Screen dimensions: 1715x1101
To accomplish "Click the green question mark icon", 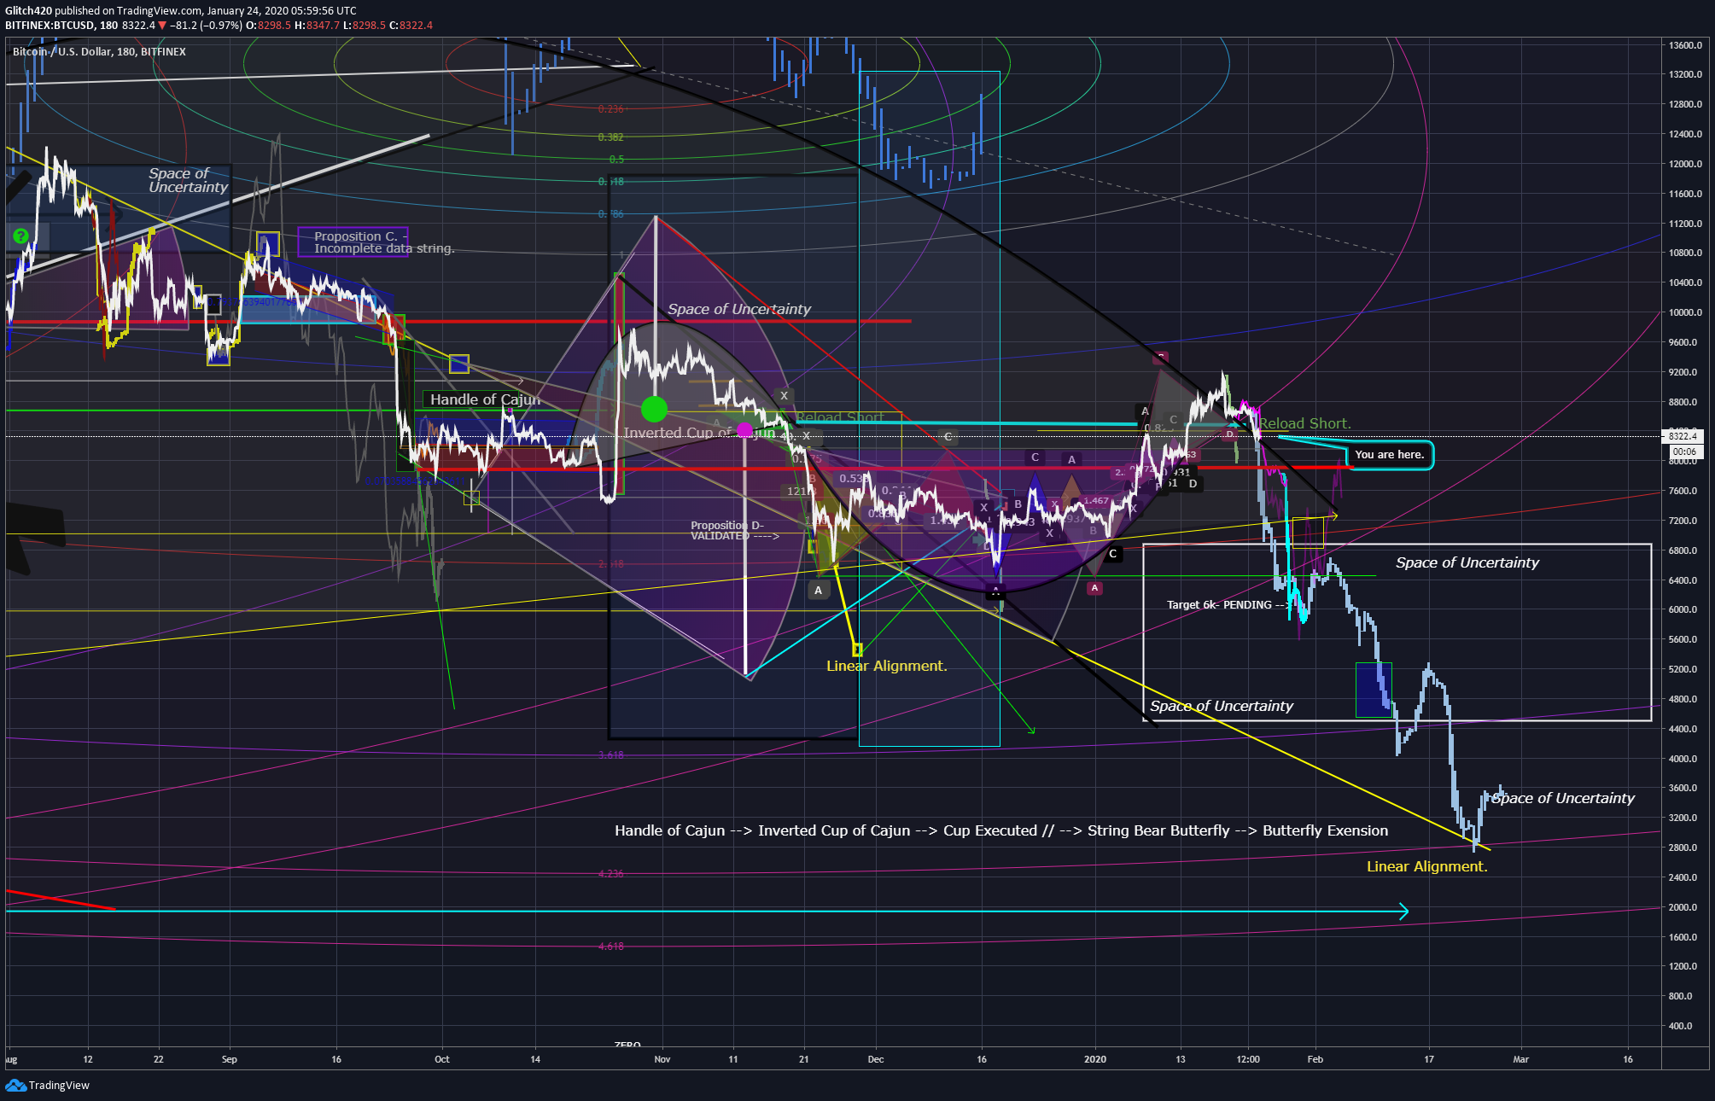I will [20, 236].
